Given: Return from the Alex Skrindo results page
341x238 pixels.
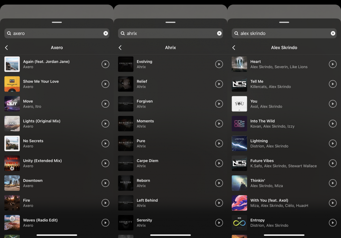Looking at the screenshot, I should (234, 48).
